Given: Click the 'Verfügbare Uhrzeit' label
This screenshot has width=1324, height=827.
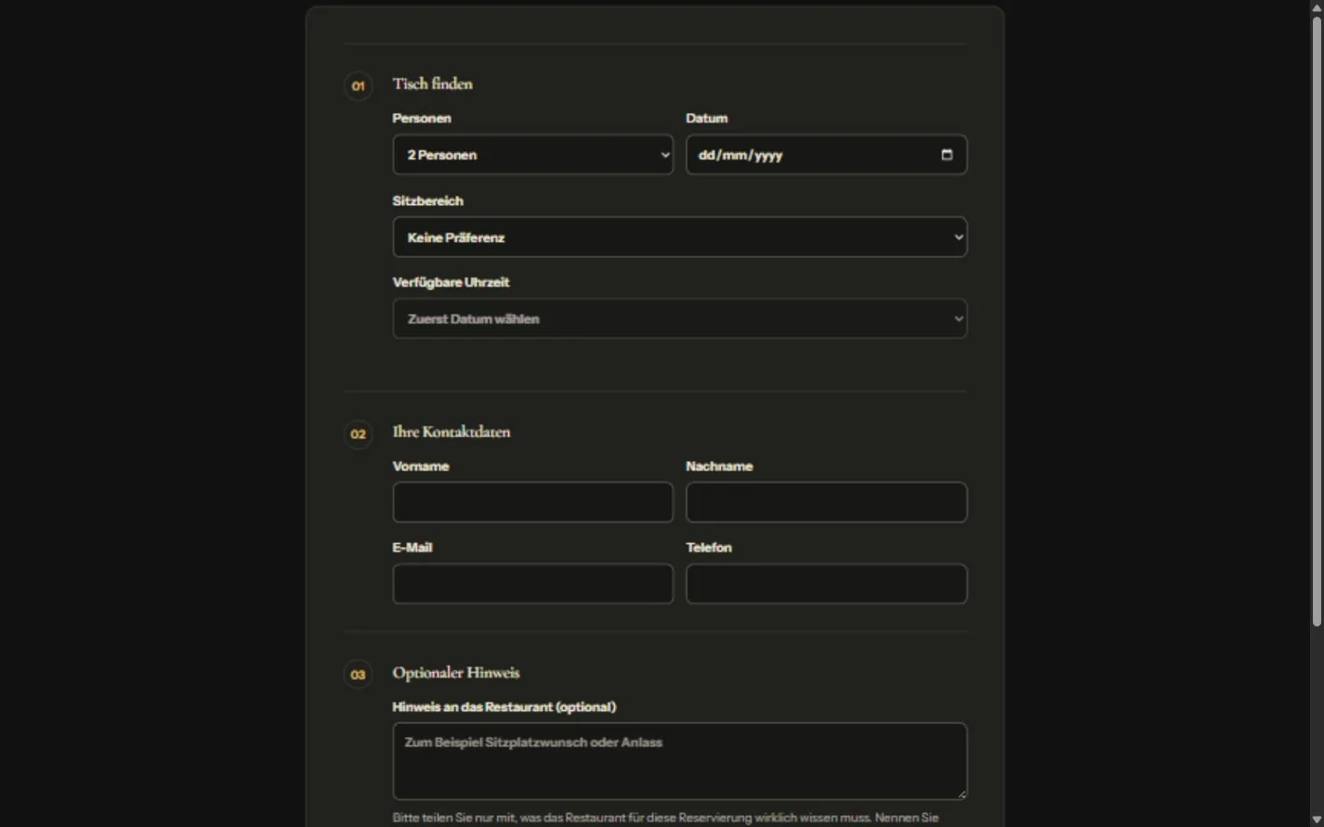Looking at the screenshot, I should (x=451, y=282).
